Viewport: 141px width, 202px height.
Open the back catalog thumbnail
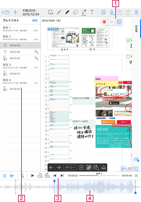[x=96, y=38]
